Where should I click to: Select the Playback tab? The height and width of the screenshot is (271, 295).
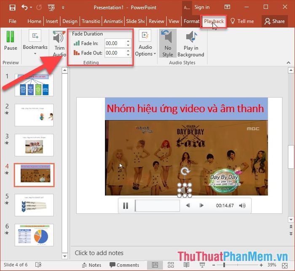(214, 21)
